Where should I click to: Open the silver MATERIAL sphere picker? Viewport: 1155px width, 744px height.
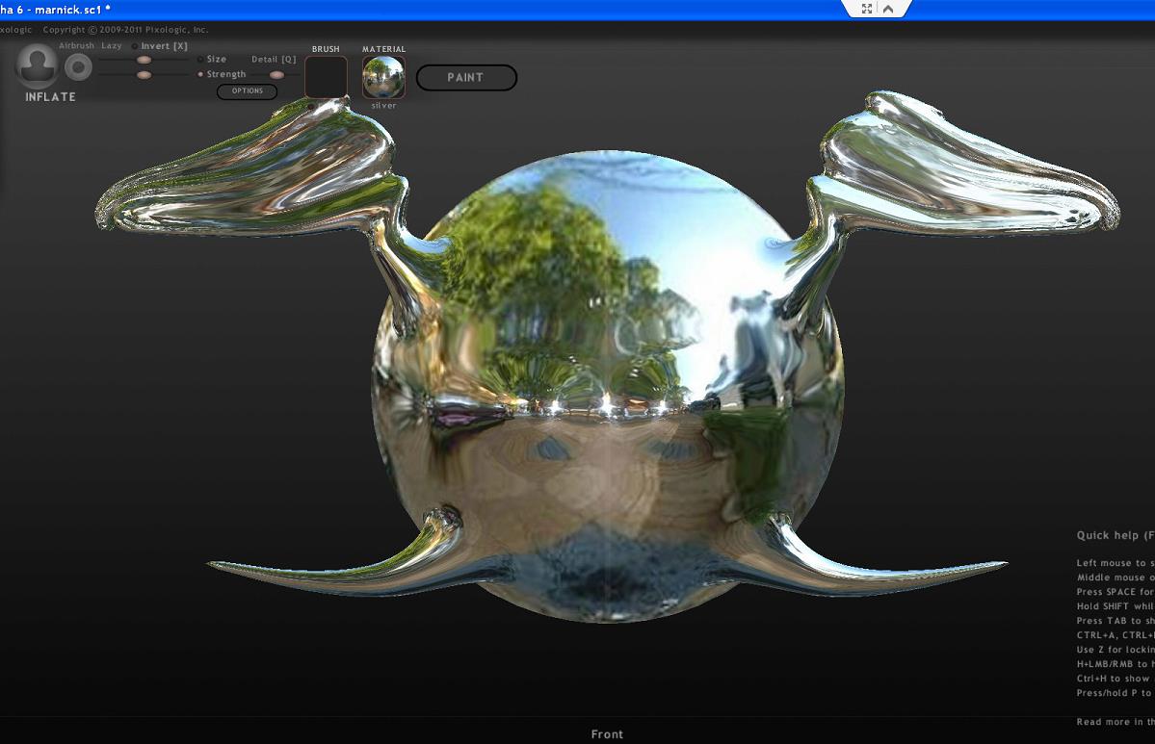(383, 77)
